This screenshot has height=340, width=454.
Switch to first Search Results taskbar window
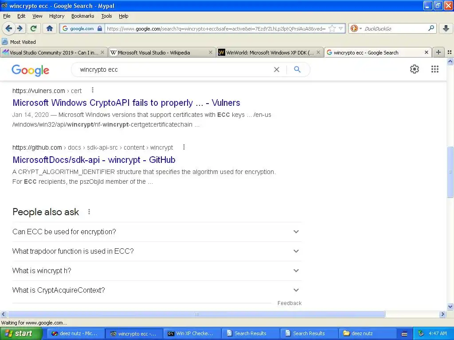pyautogui.click(x=251, y=333)
